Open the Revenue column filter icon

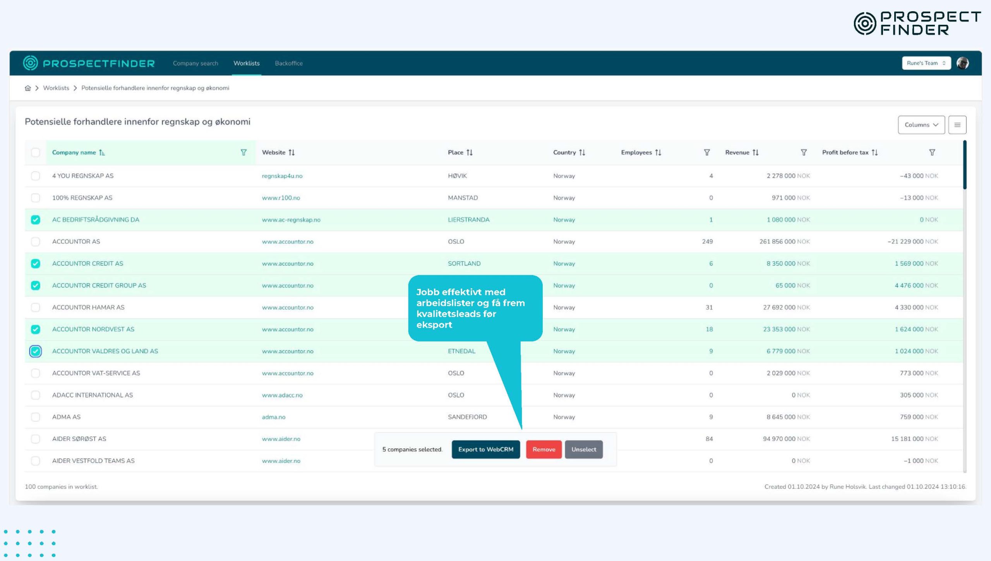click(804, 152)
